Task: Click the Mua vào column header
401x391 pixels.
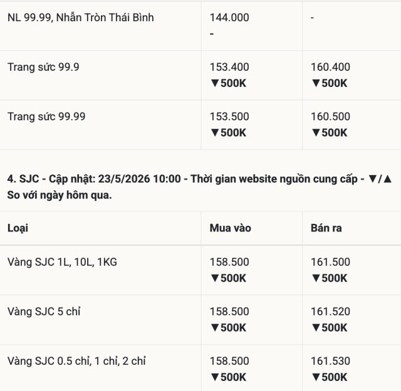Action: (231, 228)
